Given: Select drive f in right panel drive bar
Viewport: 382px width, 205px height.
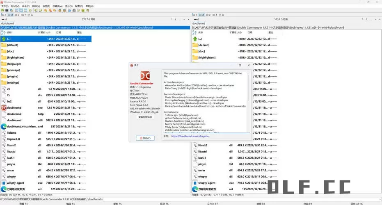Looking at the screenshot, I should [215, 15].
